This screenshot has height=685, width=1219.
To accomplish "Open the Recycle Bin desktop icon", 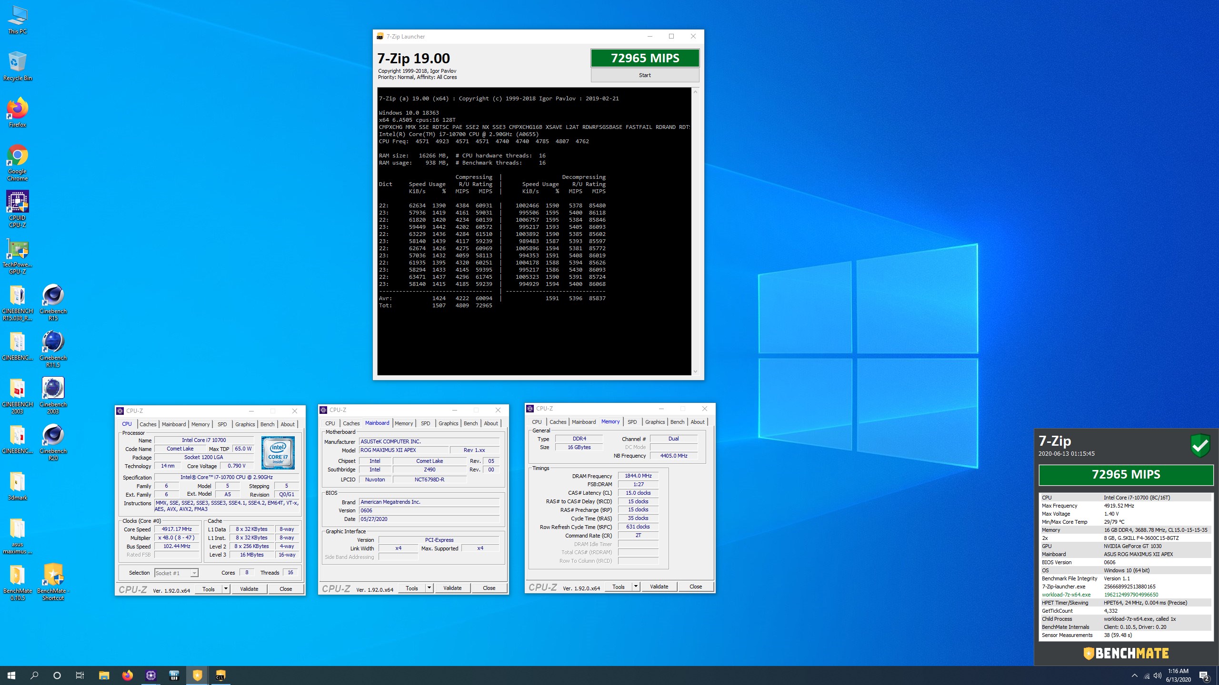I will coord(18,66).
